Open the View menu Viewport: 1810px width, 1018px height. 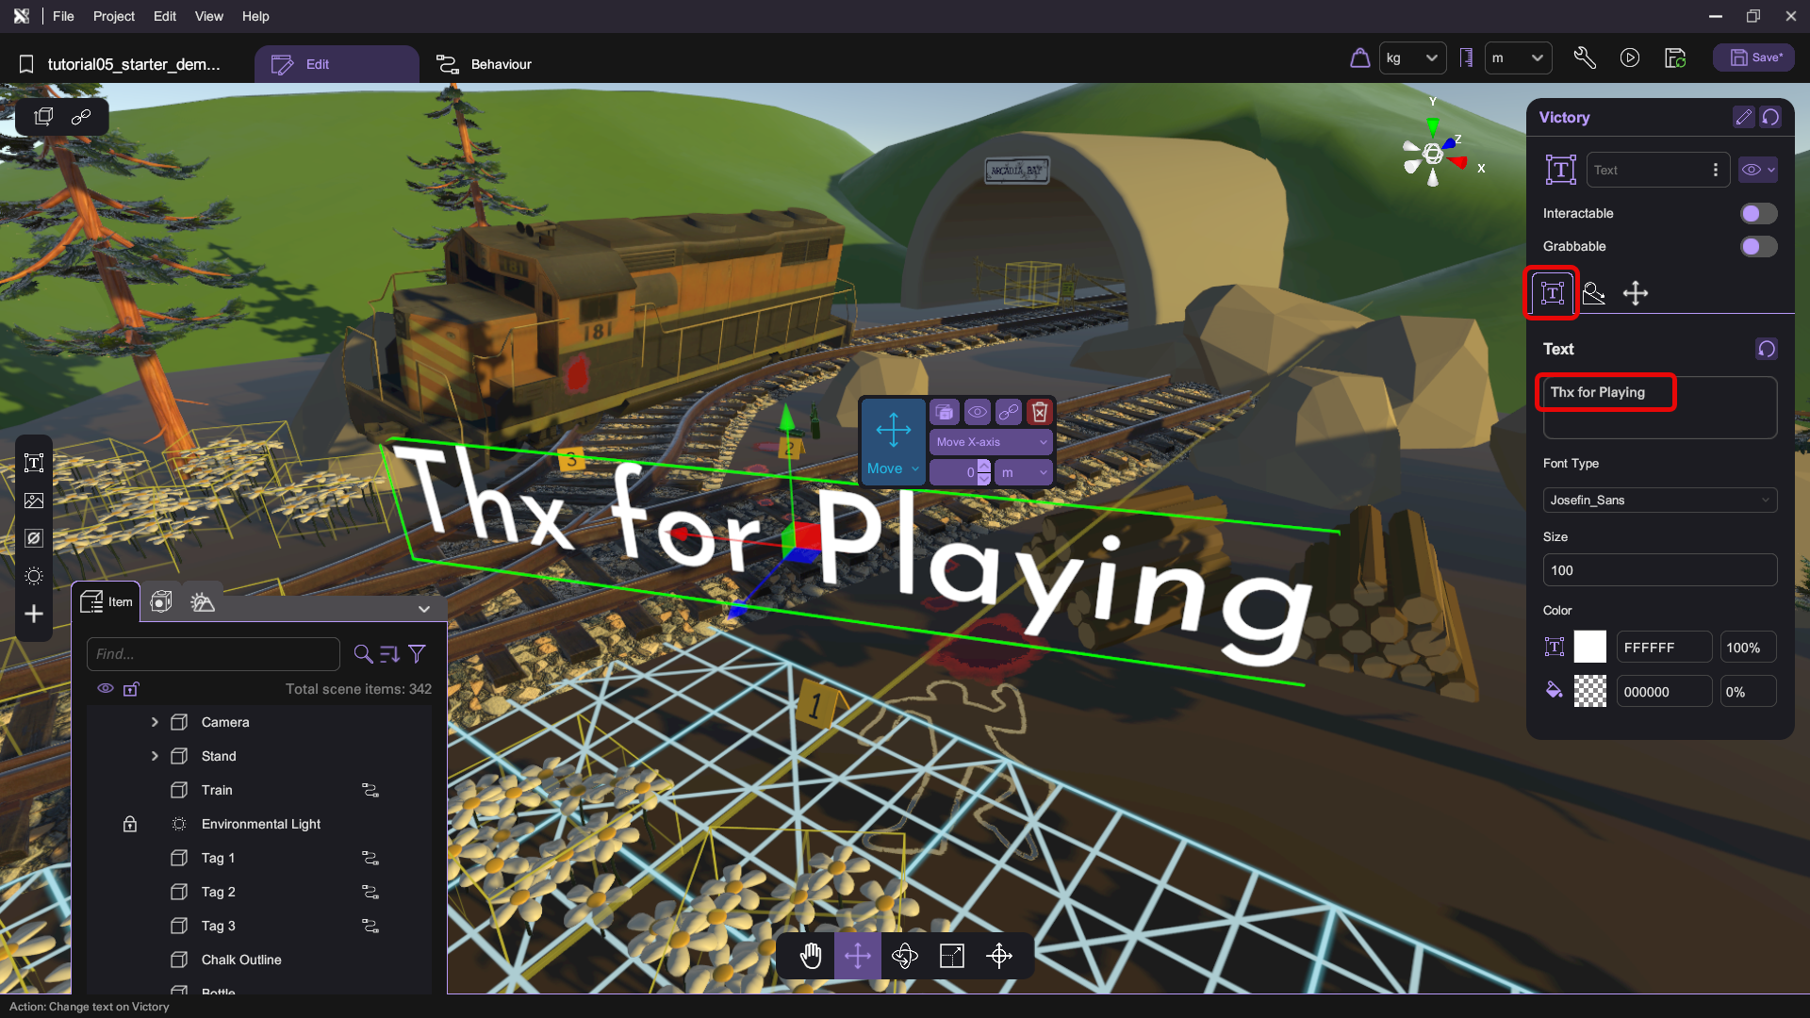pyautogui.click(x=209, y=16)
